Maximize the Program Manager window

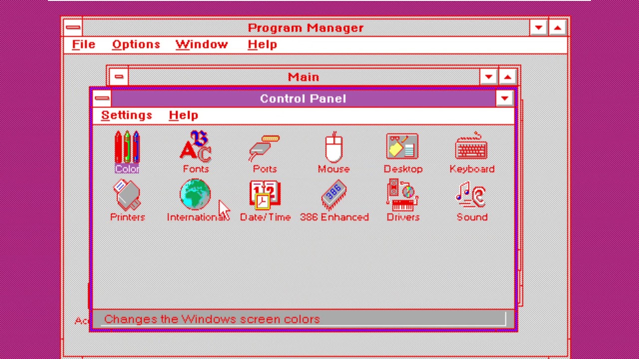click(x=557, y=27)
